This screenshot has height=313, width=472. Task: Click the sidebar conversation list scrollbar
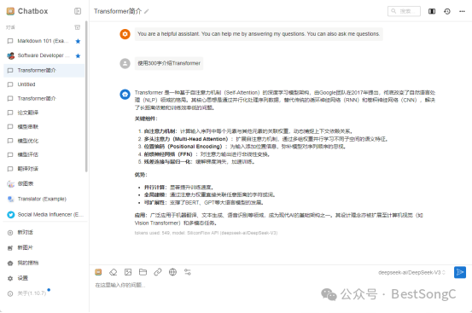click(x=86, y=96)
